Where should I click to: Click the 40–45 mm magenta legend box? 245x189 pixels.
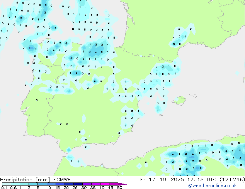pyautogui.click(x=105, y=184)
